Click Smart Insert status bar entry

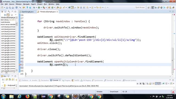(x=114, y=92)
